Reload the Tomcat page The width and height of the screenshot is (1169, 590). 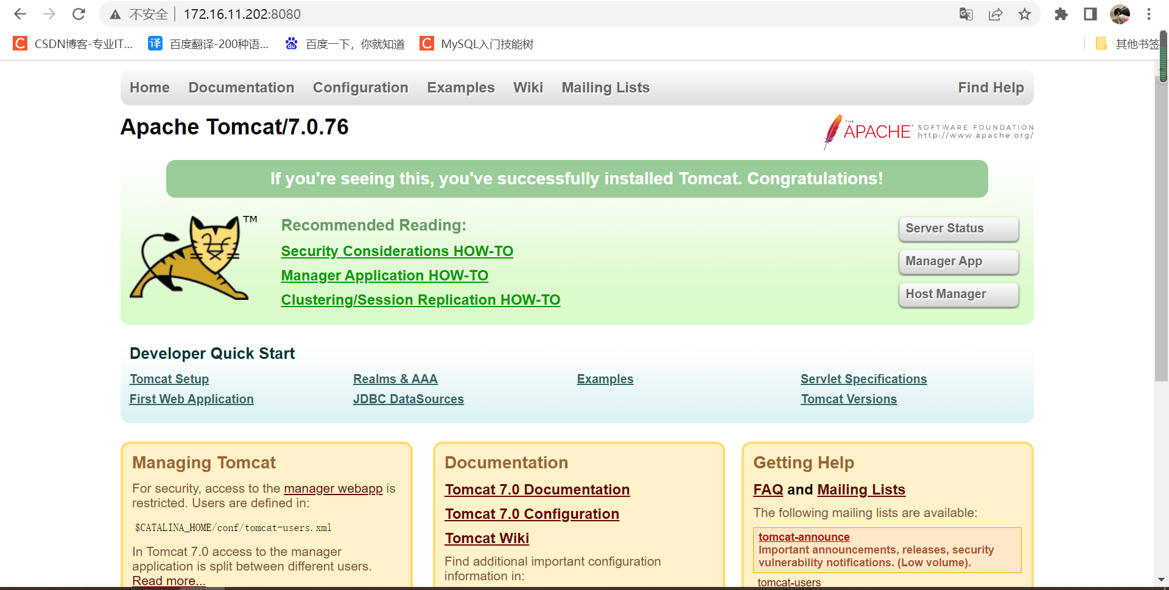tap(79, 14)
